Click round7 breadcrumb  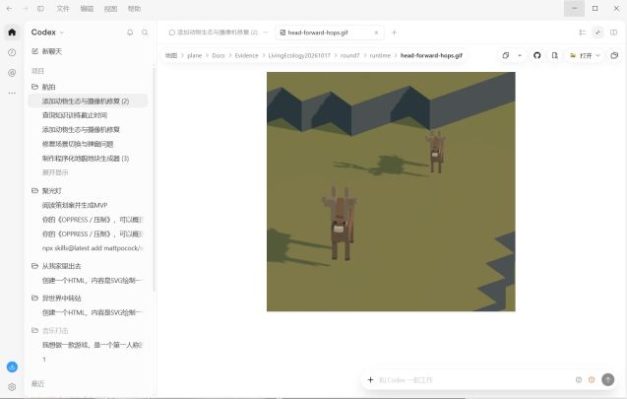point(349,55)
